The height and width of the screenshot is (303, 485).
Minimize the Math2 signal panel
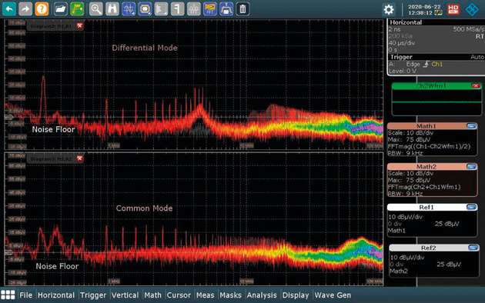(471, 166)
